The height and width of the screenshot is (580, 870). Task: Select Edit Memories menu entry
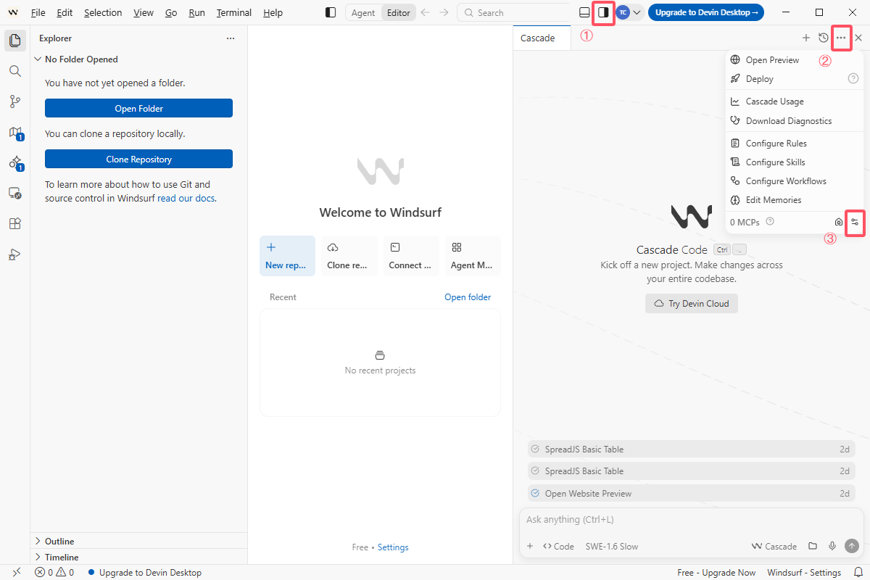[x=795, y=200]
